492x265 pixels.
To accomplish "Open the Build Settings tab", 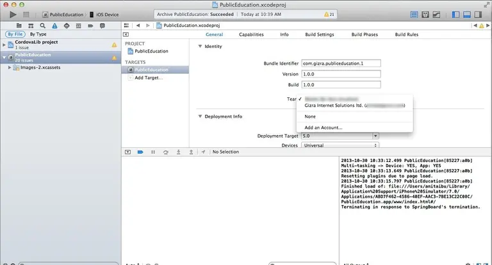I will coord(320,35).
